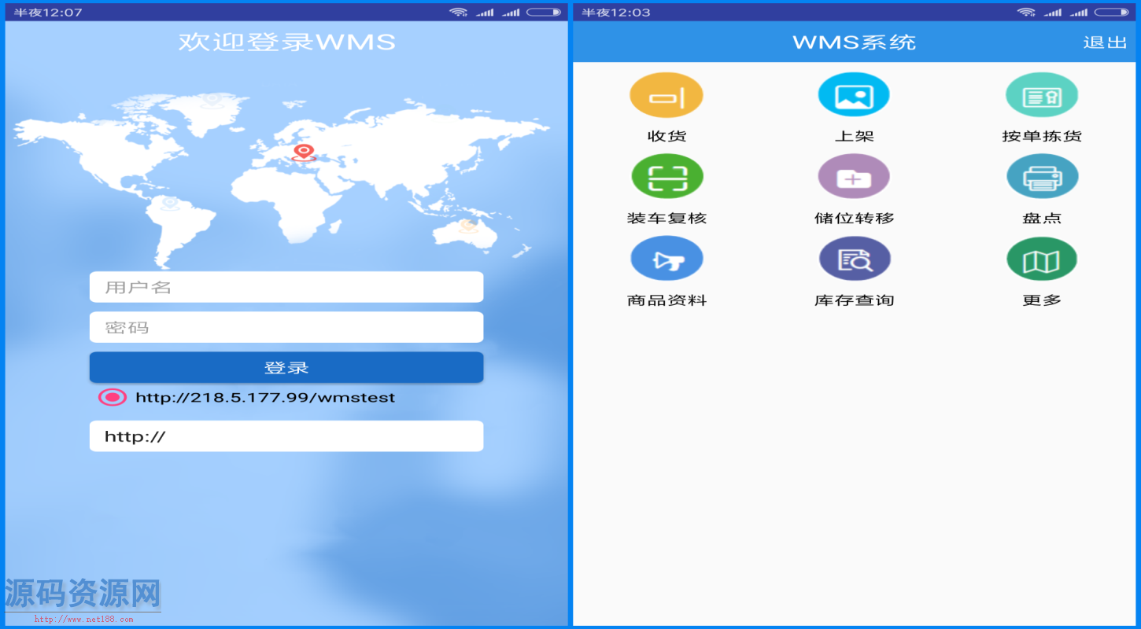The image size is (1141, 629).
Task: Click the 储位转移 label text
Action: [854, 218]
